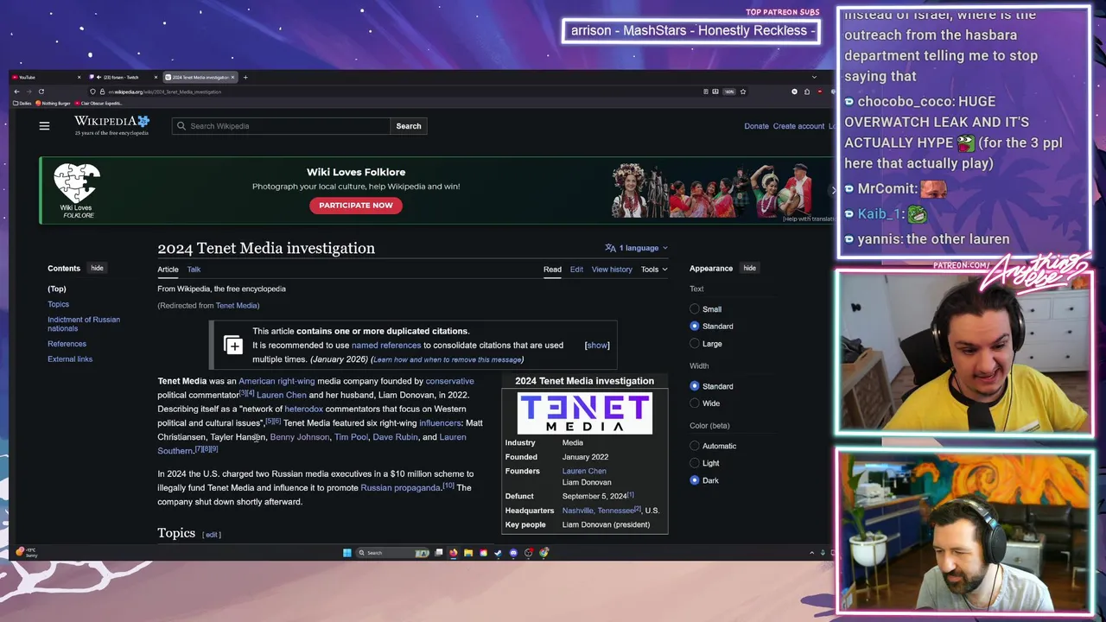
Task: Select Large text size radio button
Action: 695,344
